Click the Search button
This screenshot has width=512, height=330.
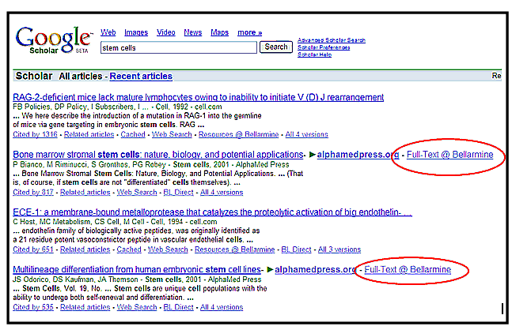pos(276,47)
